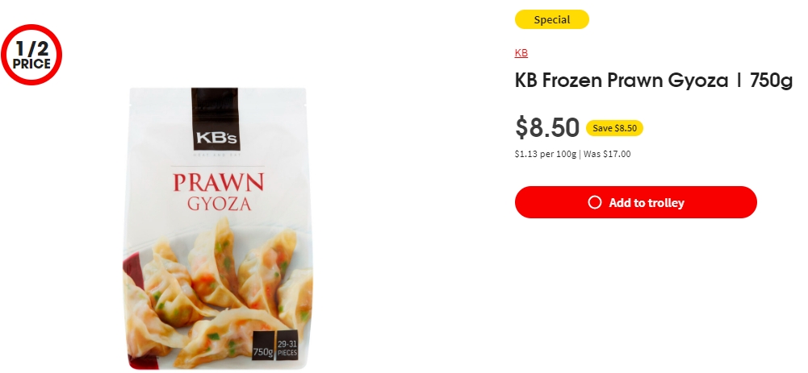The width and height of the screenshot is (808, 373).
Task: Click the word PRICE inside the red ring
Action: point(31,64)
